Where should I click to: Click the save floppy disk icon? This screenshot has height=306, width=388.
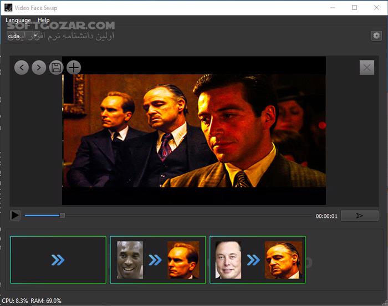point(56,68)
